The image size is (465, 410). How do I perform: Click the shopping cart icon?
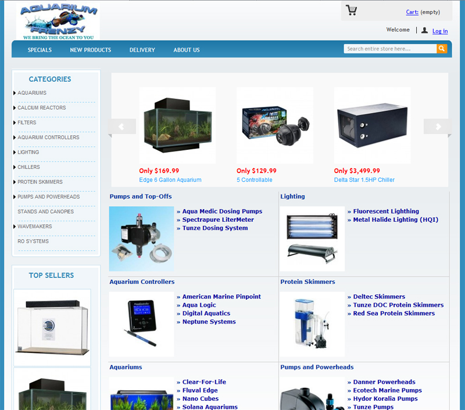[x=352, y=10]
